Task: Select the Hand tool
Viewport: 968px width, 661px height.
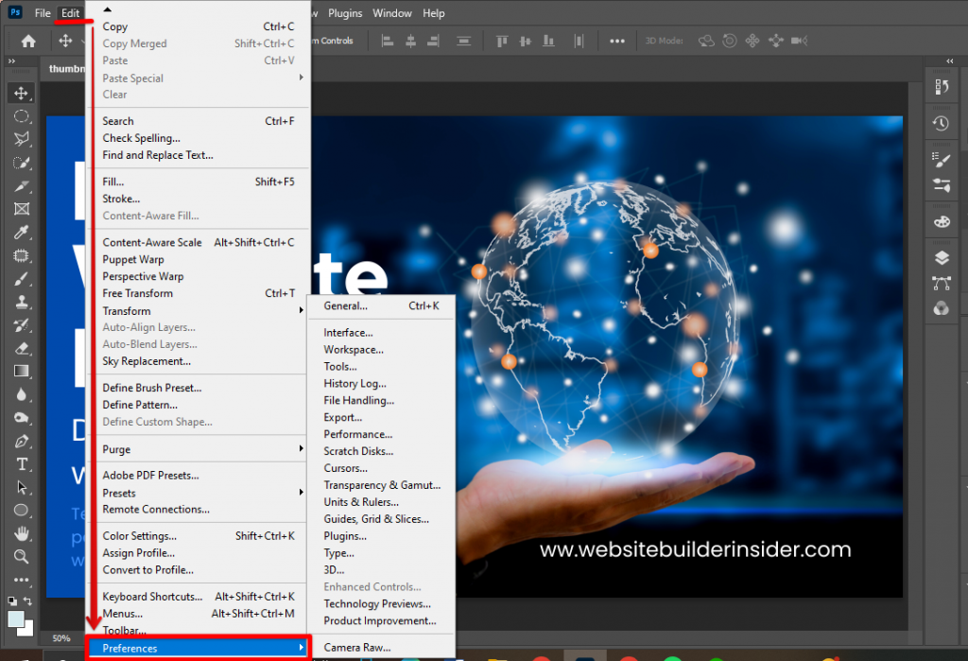Action: click(x=22, y=532)
